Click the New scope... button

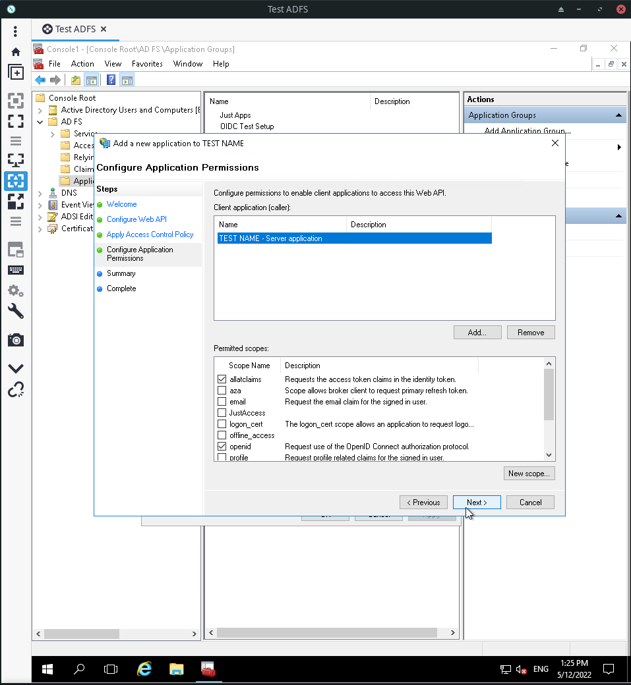(x=529, y=474)
